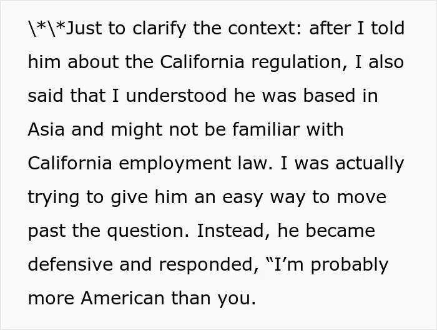The height and width of the screenshot is (330, 437).
Task: Click the word "American" in last line
Action: [122, 298]
